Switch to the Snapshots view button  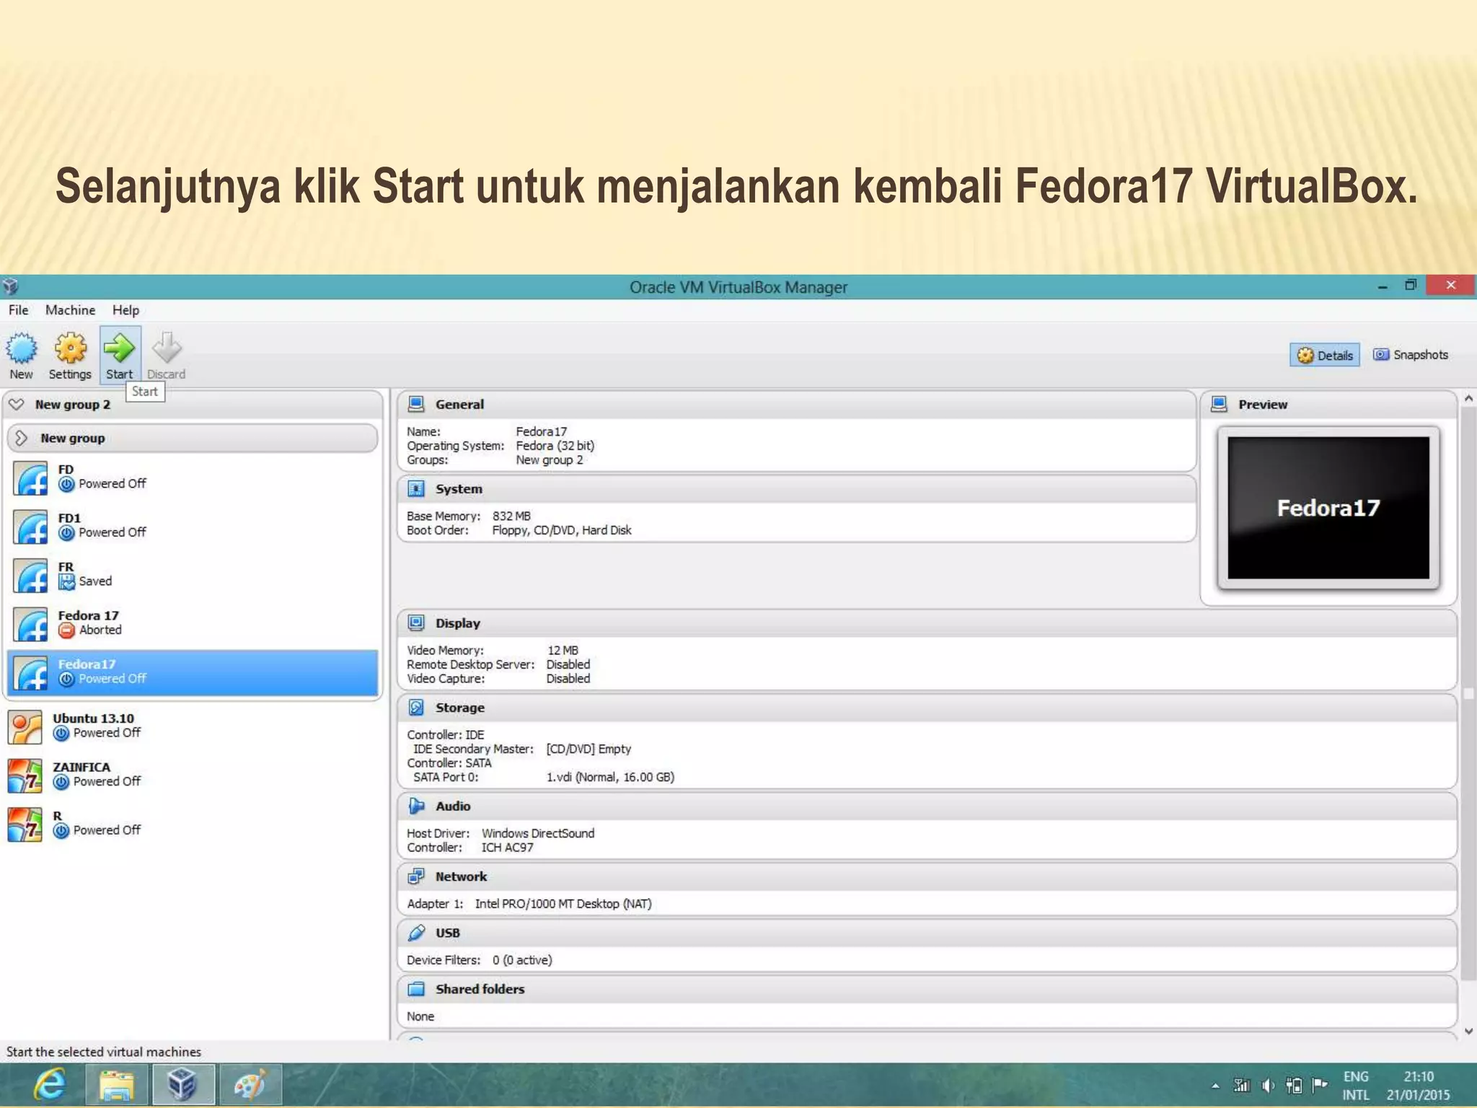click(1411, 354)
